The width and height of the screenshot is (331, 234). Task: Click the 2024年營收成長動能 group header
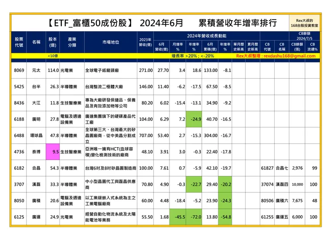pyautogui.click(x=207, y=36)
